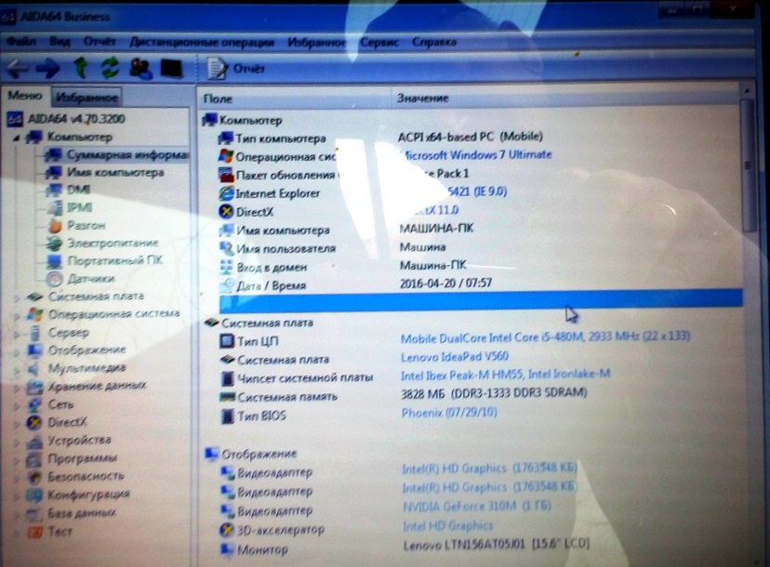This screenshot has height=567, width=770.
Task: Select the highlighted blue row in the list
Action: point(481,300)
